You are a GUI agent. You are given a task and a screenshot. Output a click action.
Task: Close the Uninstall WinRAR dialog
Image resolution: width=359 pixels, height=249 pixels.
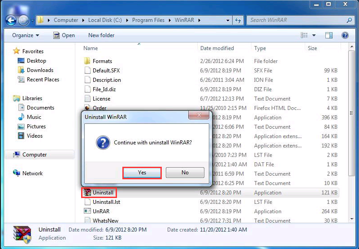click(199, 115)
